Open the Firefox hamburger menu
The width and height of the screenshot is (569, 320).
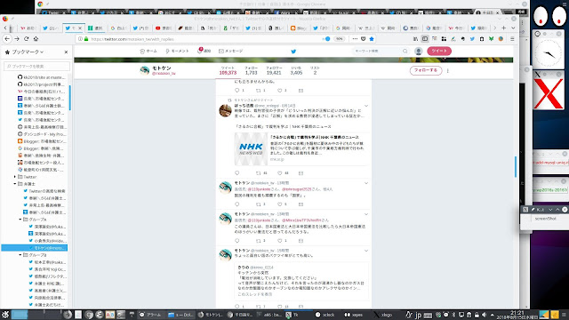coord(512,39)
